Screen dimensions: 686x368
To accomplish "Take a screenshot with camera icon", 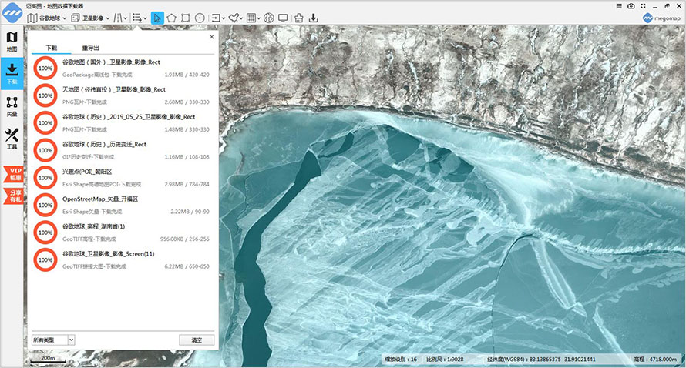I will coord(631,5).
